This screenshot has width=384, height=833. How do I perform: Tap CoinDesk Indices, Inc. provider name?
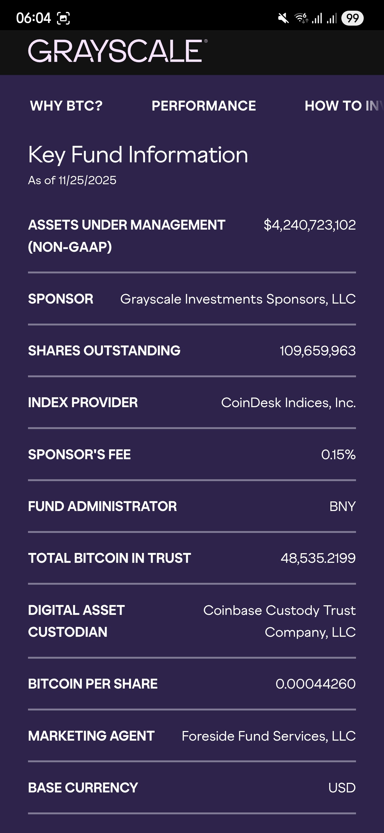point(288,403)
